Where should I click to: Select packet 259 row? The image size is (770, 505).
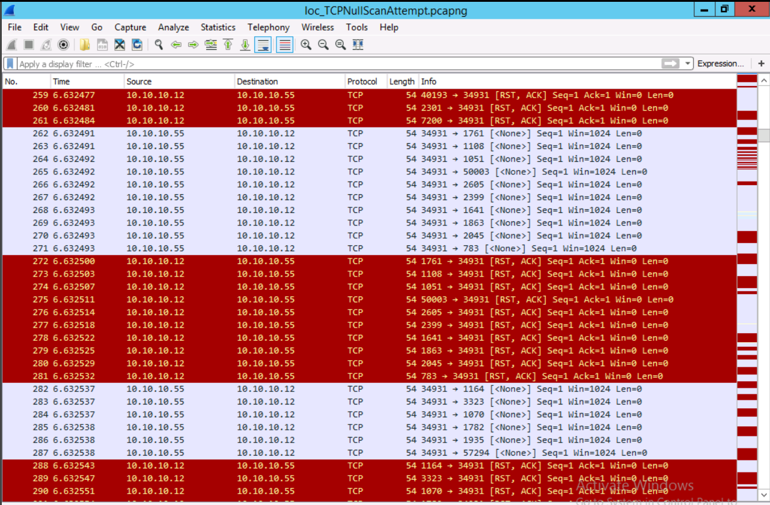[369, 95]
